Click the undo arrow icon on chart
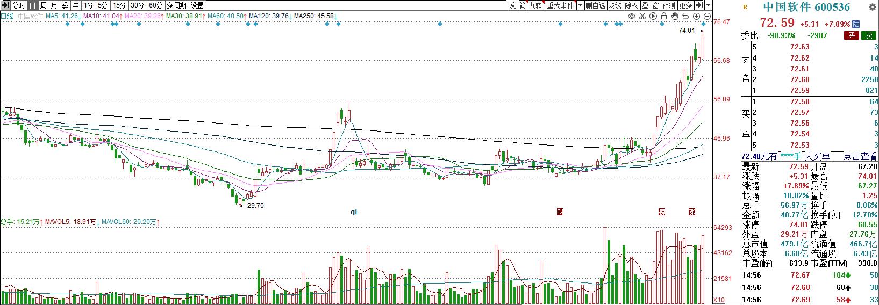The width and height of the screenshot is (879, 305). click(x=685, y=17)
